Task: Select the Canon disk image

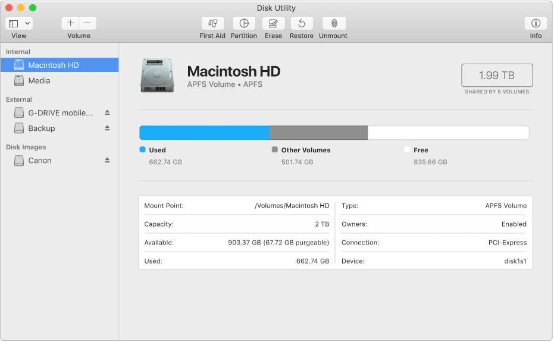Action: point(40,160)
